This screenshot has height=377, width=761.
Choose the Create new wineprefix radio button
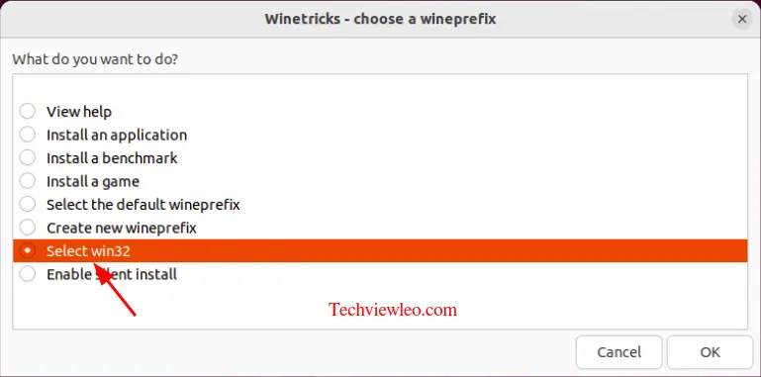coord(27,228)
